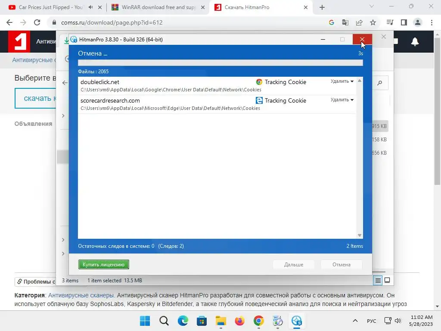Click the share page icon
This screenshot has height=331, width=441.
(359, 22)
